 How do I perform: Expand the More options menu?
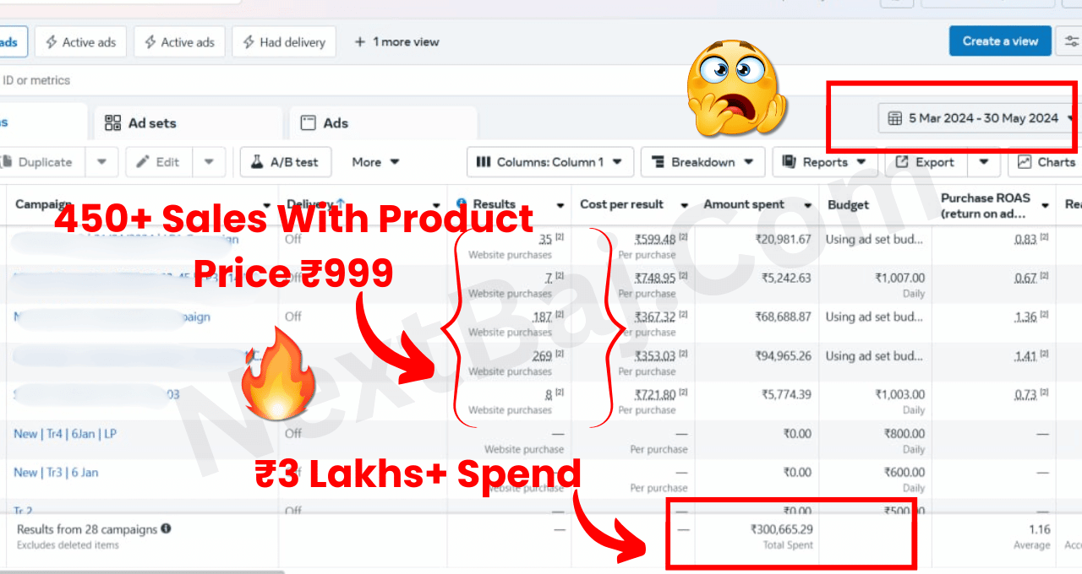(x=375, y=162)
